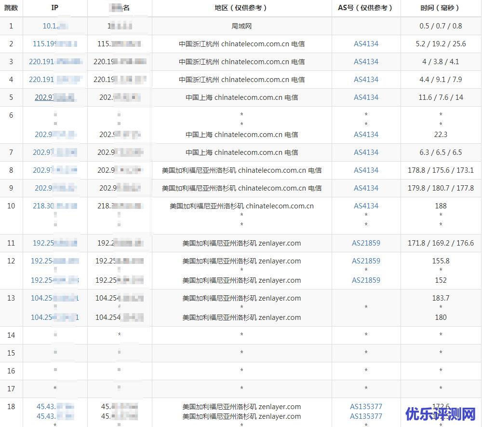Click the AS21859 link in hop 11 row

pyautogui.click(x=366, y=243)
